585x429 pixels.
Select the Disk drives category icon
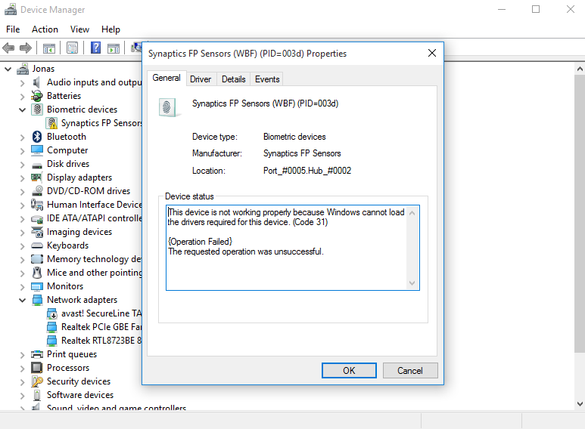[37, 165]
